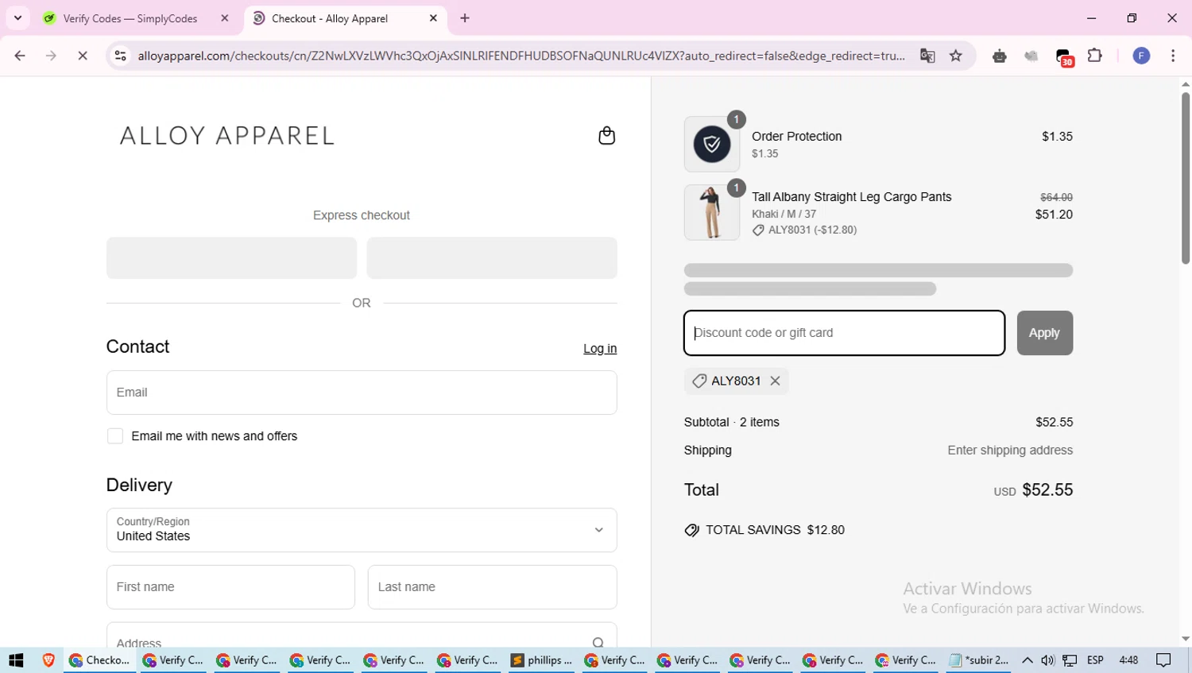Translate this page icon
The width and height of the screenshot is (1192, 673).
tap(927, 56)
